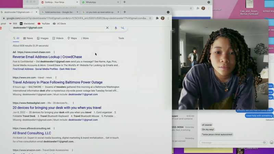The height and width of the screenshot is (154, 274).
Task: Select the 555-9094 conversation in Messages
Action: click(x=183, y=129)
